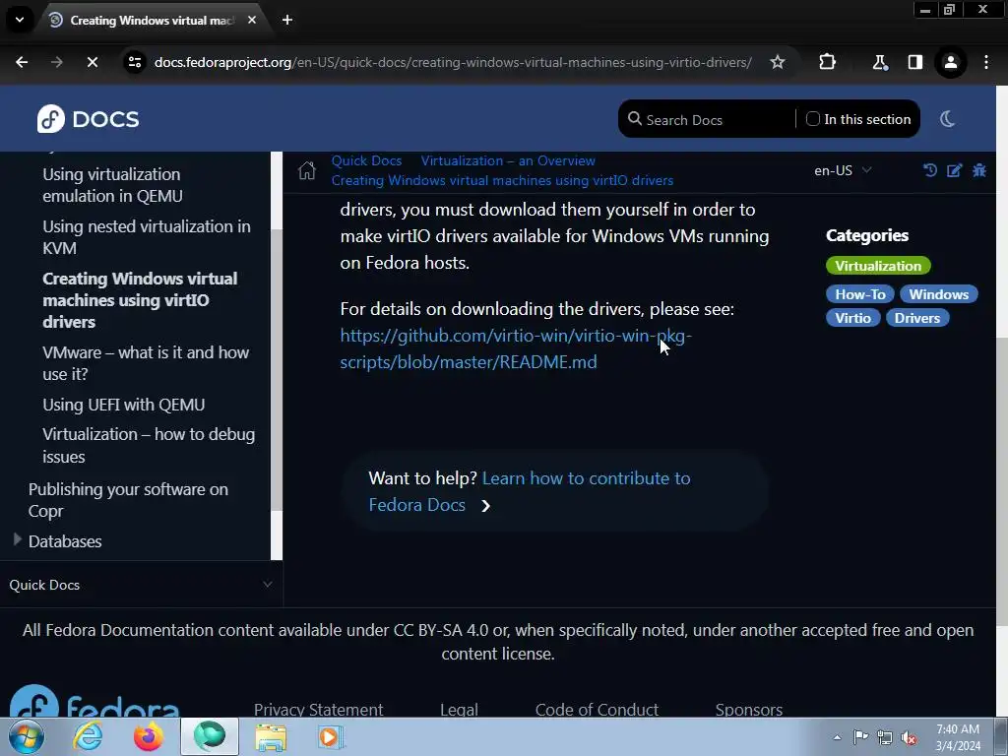
Task: Bookmark this page with the star icon
Action: point(778,62)
